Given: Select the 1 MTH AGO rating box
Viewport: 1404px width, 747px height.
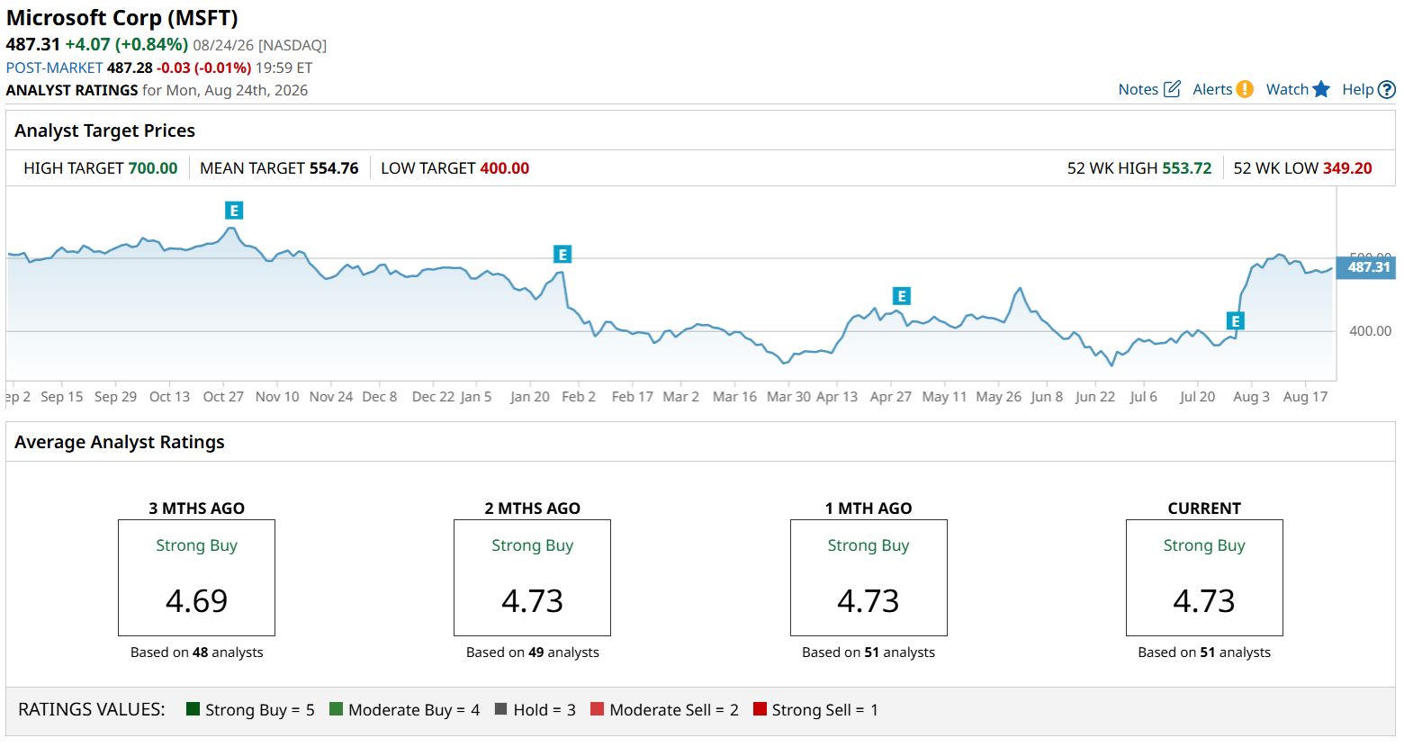Looking at the screenshot, I should (868, 578).
